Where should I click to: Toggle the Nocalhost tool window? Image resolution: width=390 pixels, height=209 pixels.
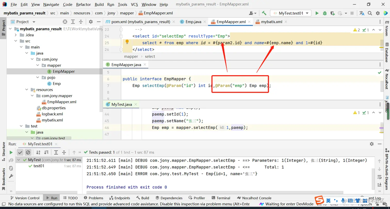pyautogui.click(x=387, y=79)
